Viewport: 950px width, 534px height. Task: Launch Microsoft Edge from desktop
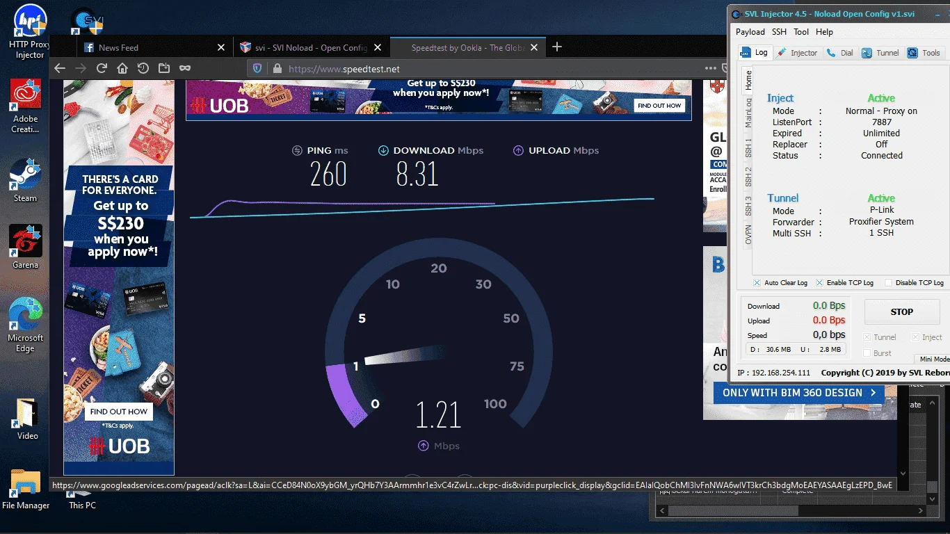pyautogui.click(x=26, y=325)
